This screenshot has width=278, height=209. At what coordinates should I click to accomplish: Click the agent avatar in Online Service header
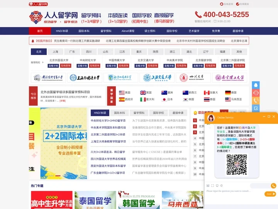coord(211,118)
